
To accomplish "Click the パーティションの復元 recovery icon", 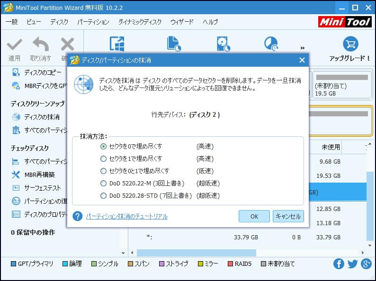I will (x=16, y=201).
